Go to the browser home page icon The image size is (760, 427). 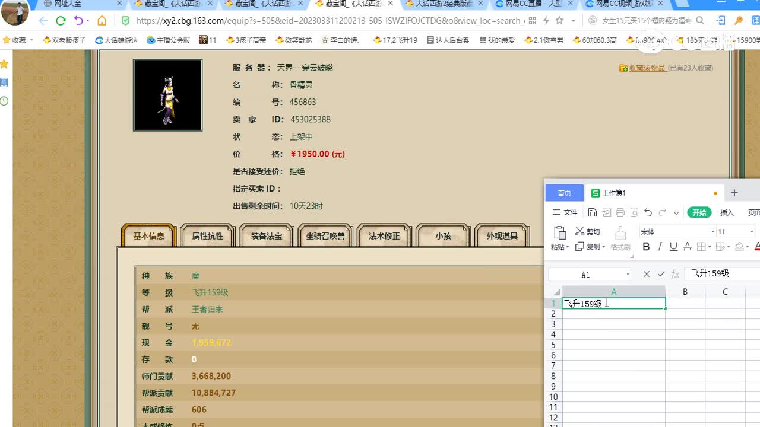coord(102,21)
